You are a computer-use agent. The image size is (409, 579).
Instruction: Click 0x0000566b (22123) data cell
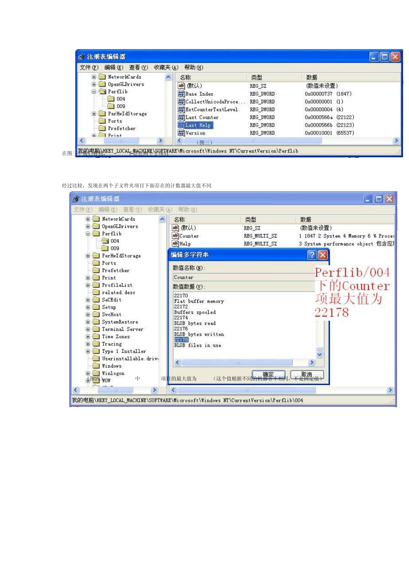(x=330, y=125)
